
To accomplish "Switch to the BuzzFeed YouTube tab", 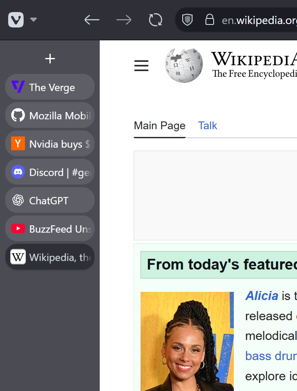I will click(50, 229).
